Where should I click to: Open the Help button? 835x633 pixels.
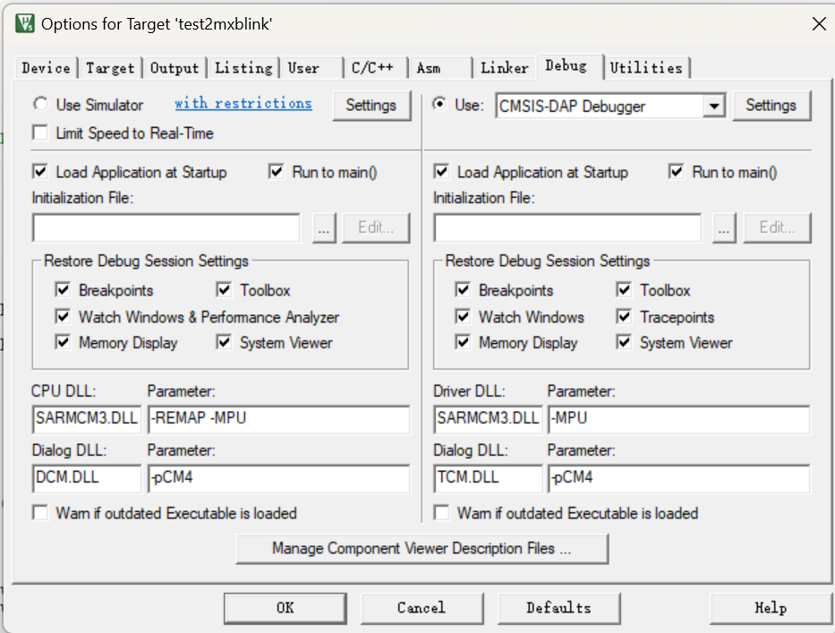click(x=771, y=608)
